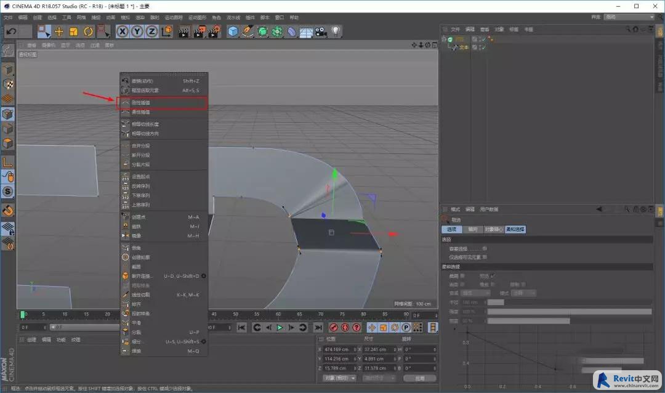
Task: Select the rotate tool
Action: [88, 31]
